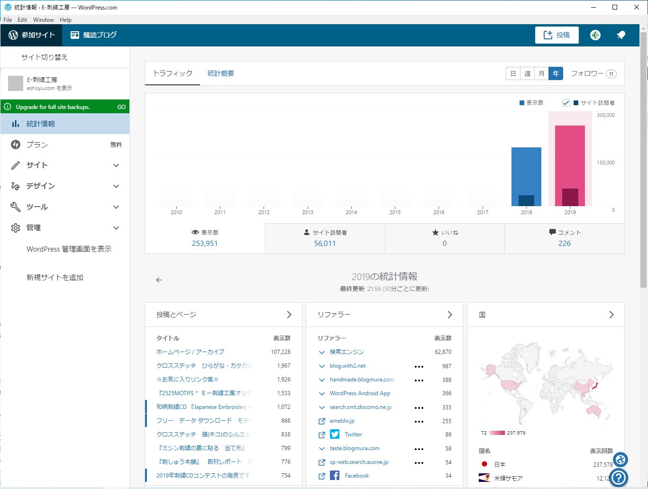The height and width of the screenshot is (489, 648).
Task: Click the WordPress logo in 参加サイト
Action: click(x=13, y=35)
